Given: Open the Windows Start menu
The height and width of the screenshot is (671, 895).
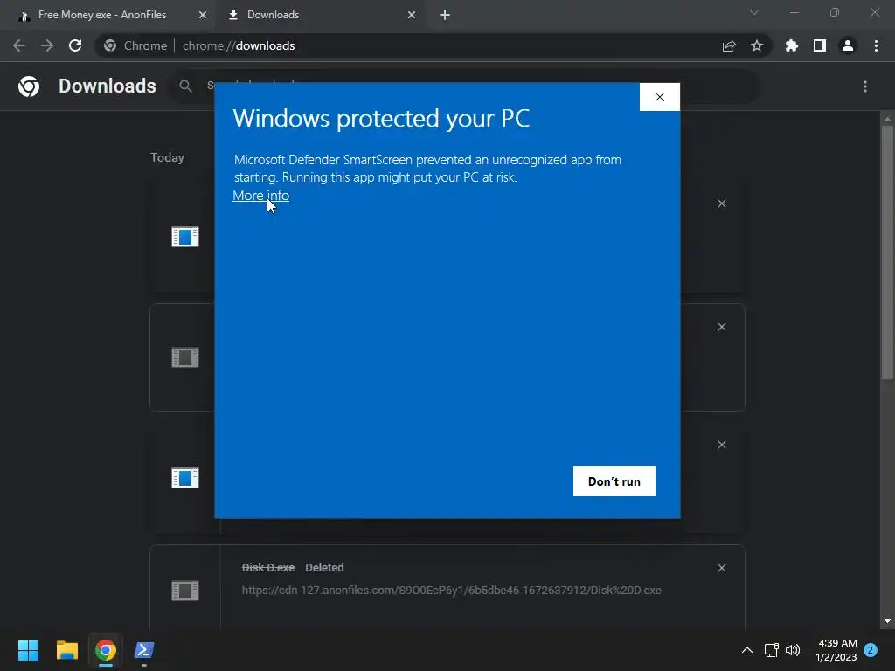Looking at the screenshot, I should click(28, 650).
